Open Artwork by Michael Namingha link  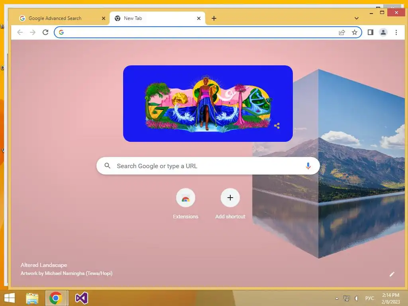coord(67,273)
